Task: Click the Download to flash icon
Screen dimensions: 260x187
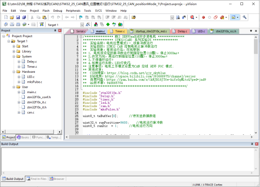Action: coord(42,24)
